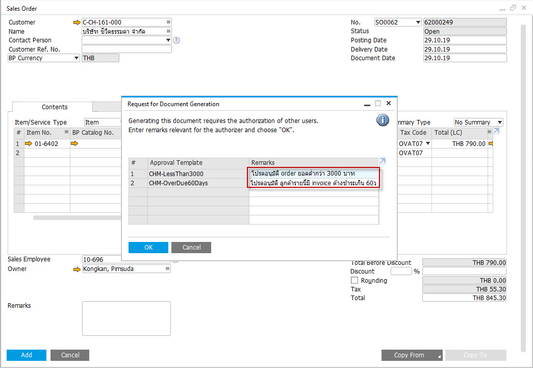Focus the Customer Ref. No. field
The height and width of the screenshot is (368, 533).
point(126,49)
